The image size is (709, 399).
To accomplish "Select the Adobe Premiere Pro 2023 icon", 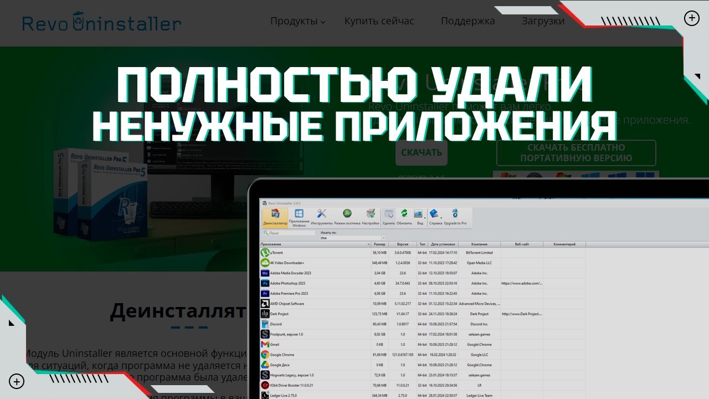I will pyautogui.click(x=265, y=294).
